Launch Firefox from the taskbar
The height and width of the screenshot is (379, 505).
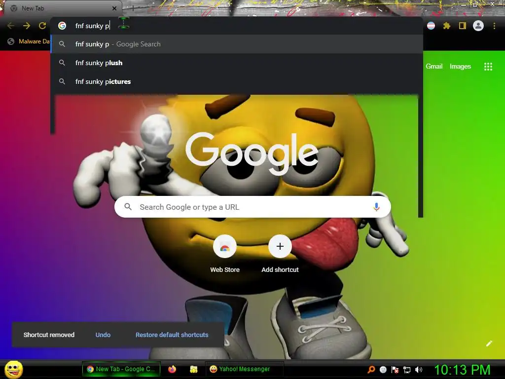(172, 369)
